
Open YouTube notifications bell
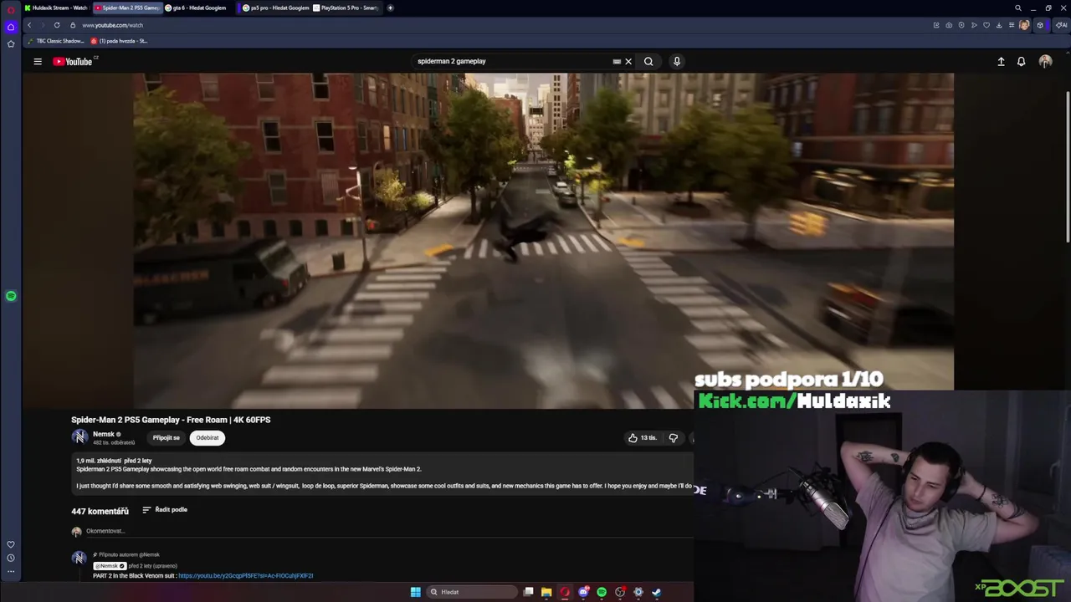(x=1021, y=61)
